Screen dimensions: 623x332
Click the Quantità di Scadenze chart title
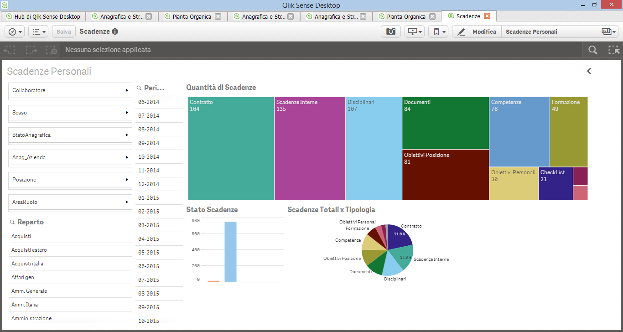(x=221, y=87)
